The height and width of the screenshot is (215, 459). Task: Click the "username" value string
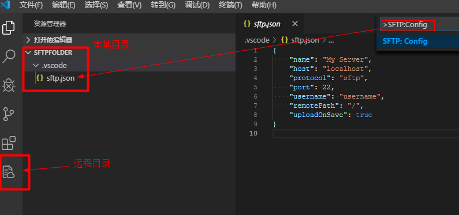coord(360,96)
